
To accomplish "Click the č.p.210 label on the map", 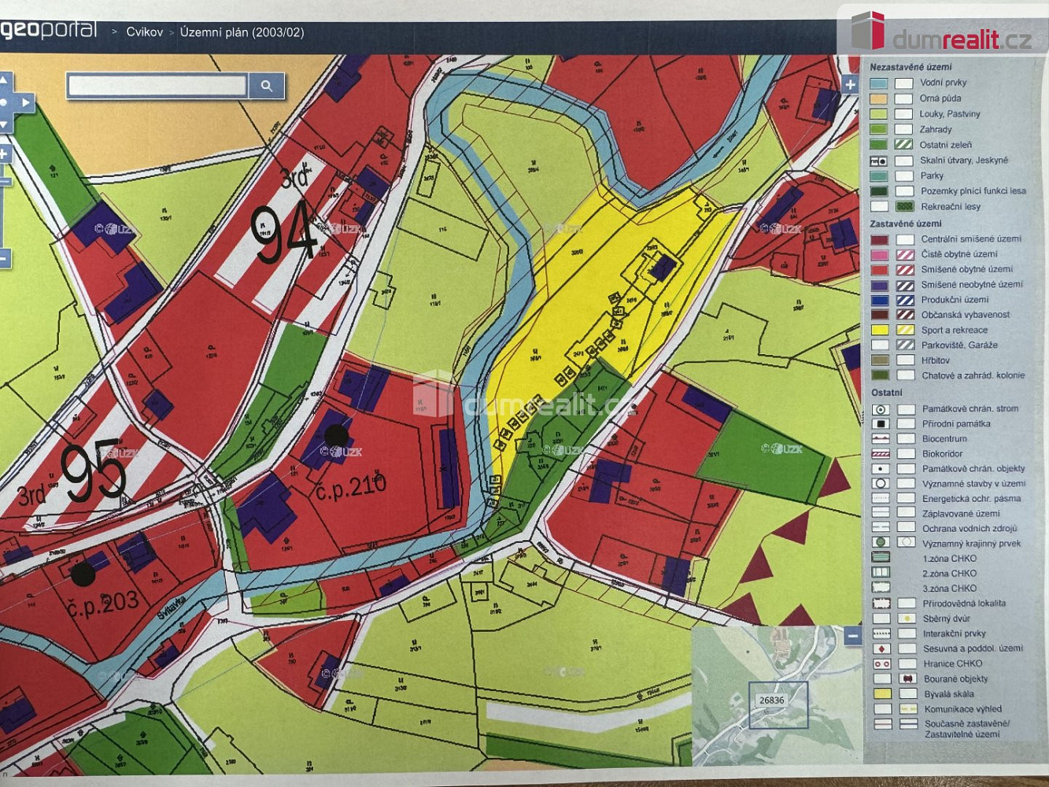I will (351, 487).
